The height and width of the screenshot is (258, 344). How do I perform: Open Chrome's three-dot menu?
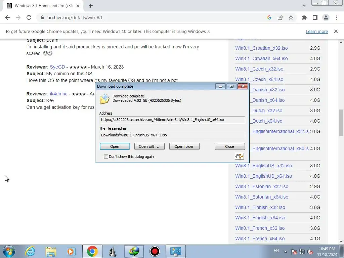pos(337,17)
